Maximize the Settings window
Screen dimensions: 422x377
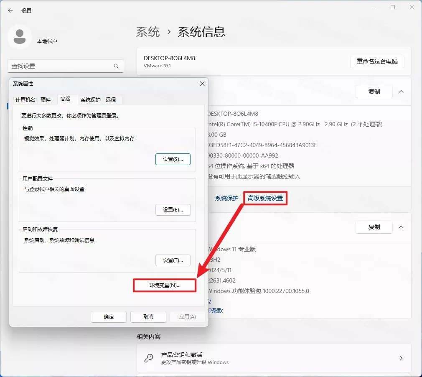(393, 7)
